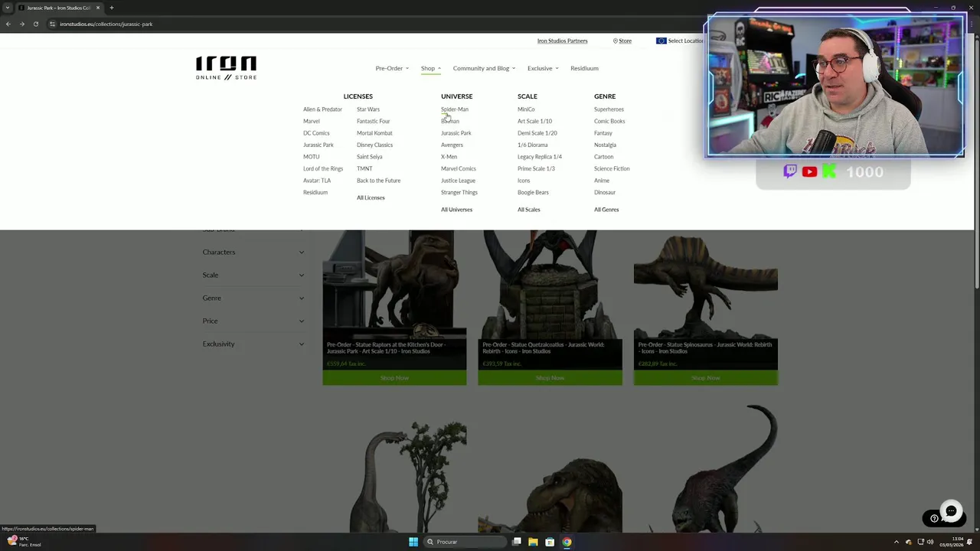
Task: Expand the Characters filter
Action: pos(253,252)
